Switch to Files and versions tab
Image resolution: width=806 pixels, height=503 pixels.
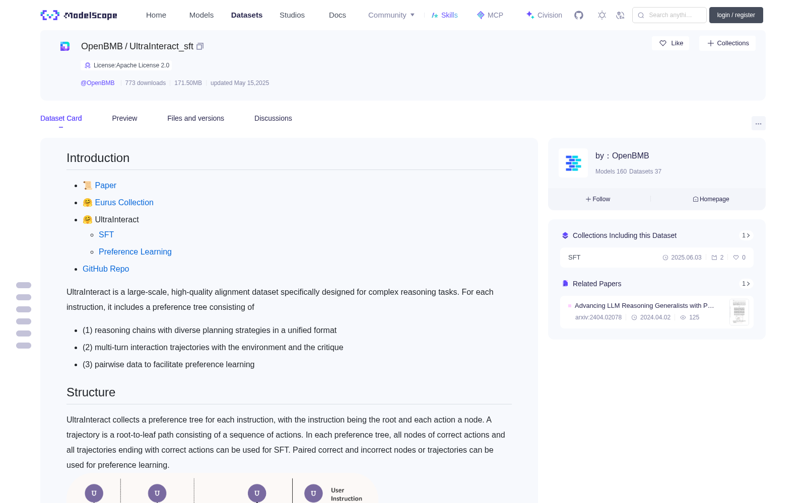click(195, 118)
